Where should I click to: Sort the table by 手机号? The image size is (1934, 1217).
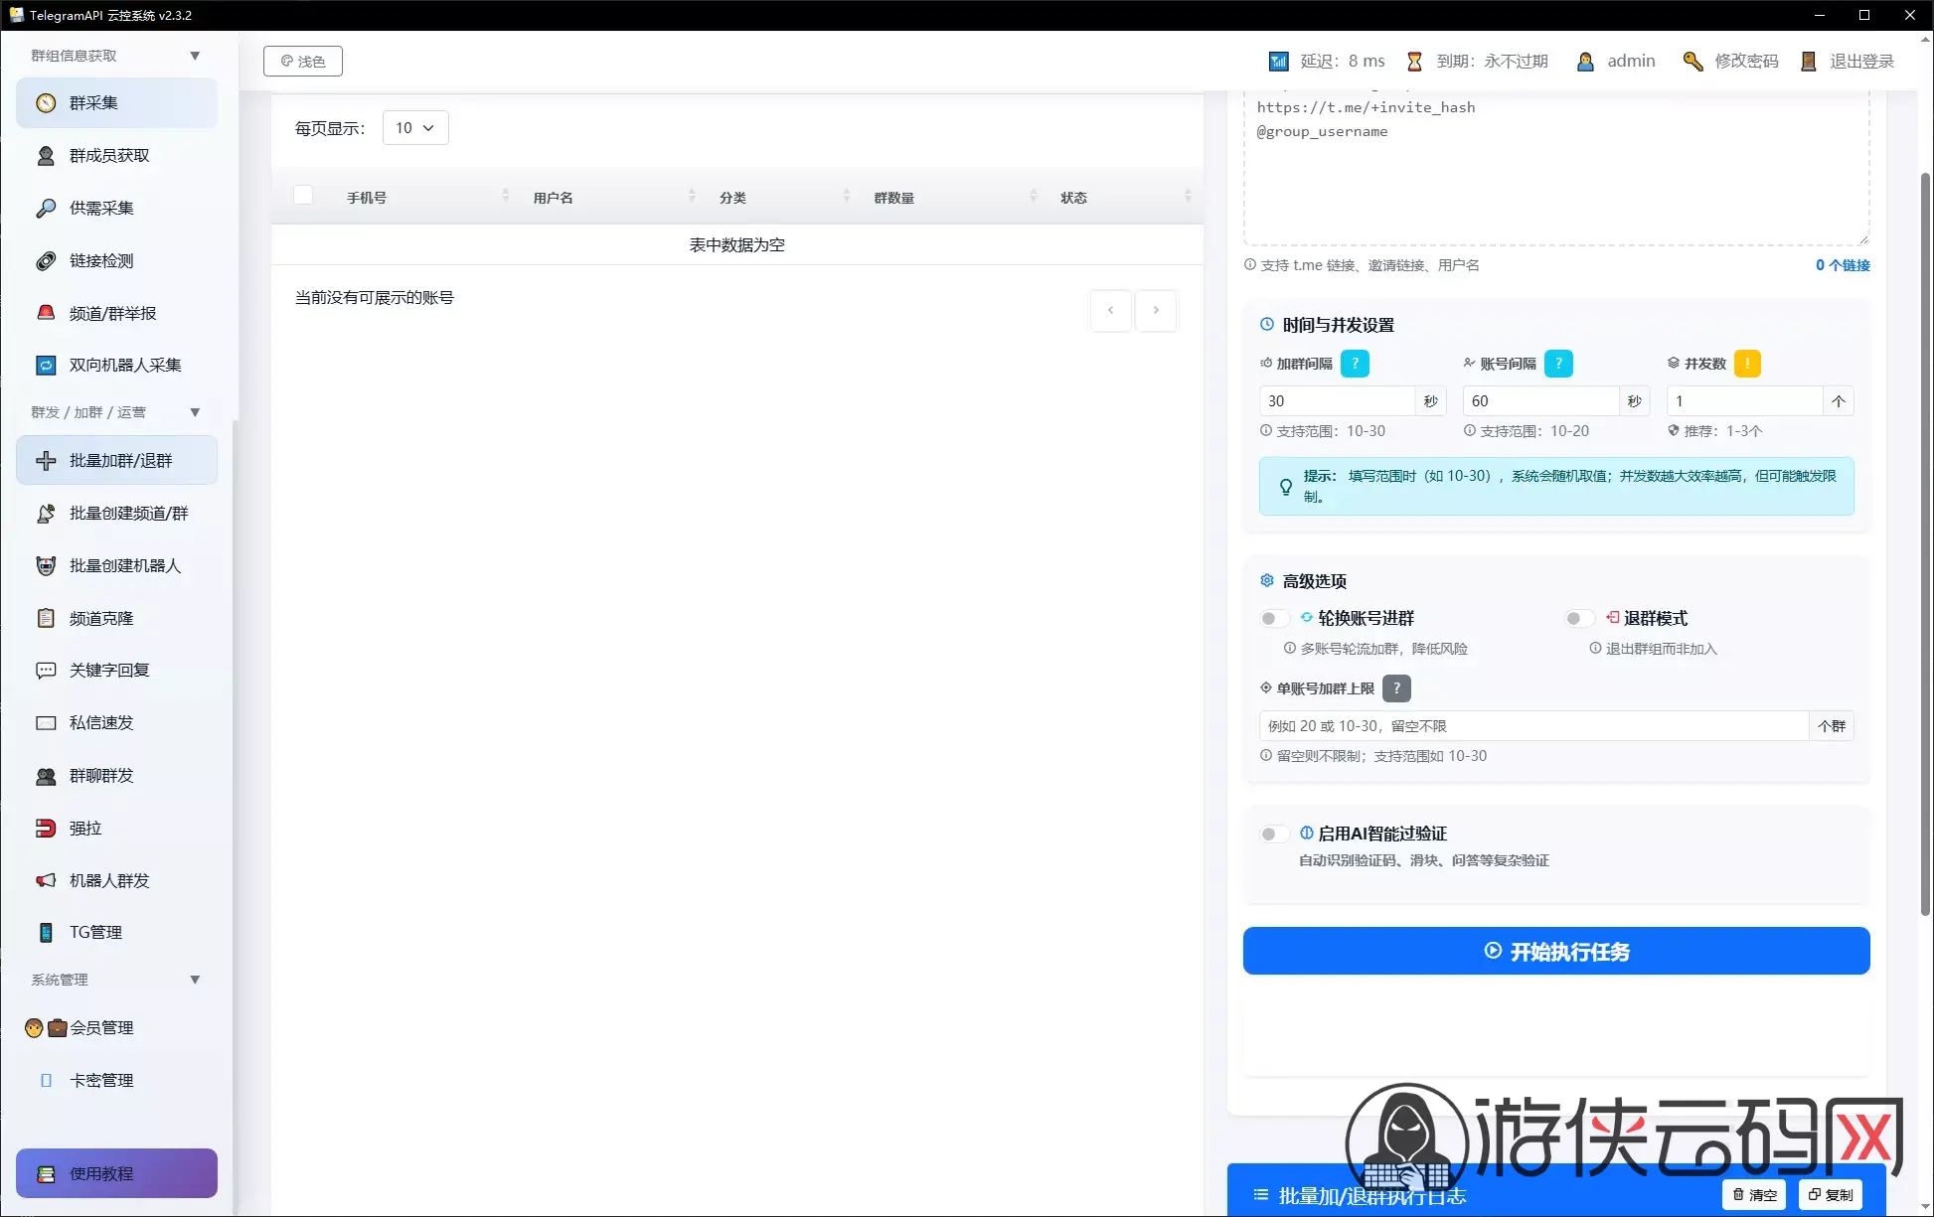[506, 196]
